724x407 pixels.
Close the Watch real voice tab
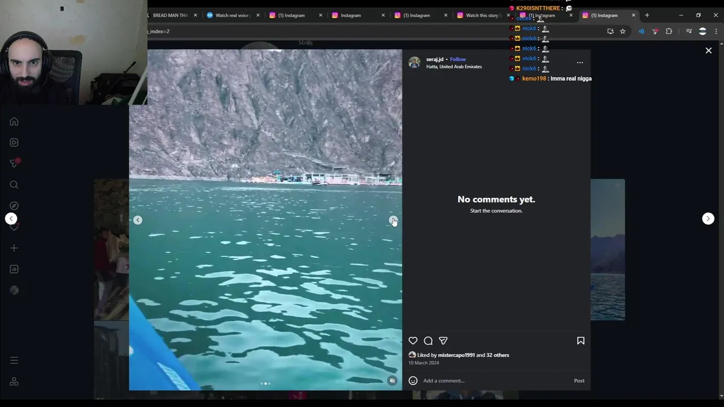(x=258, y=15)
